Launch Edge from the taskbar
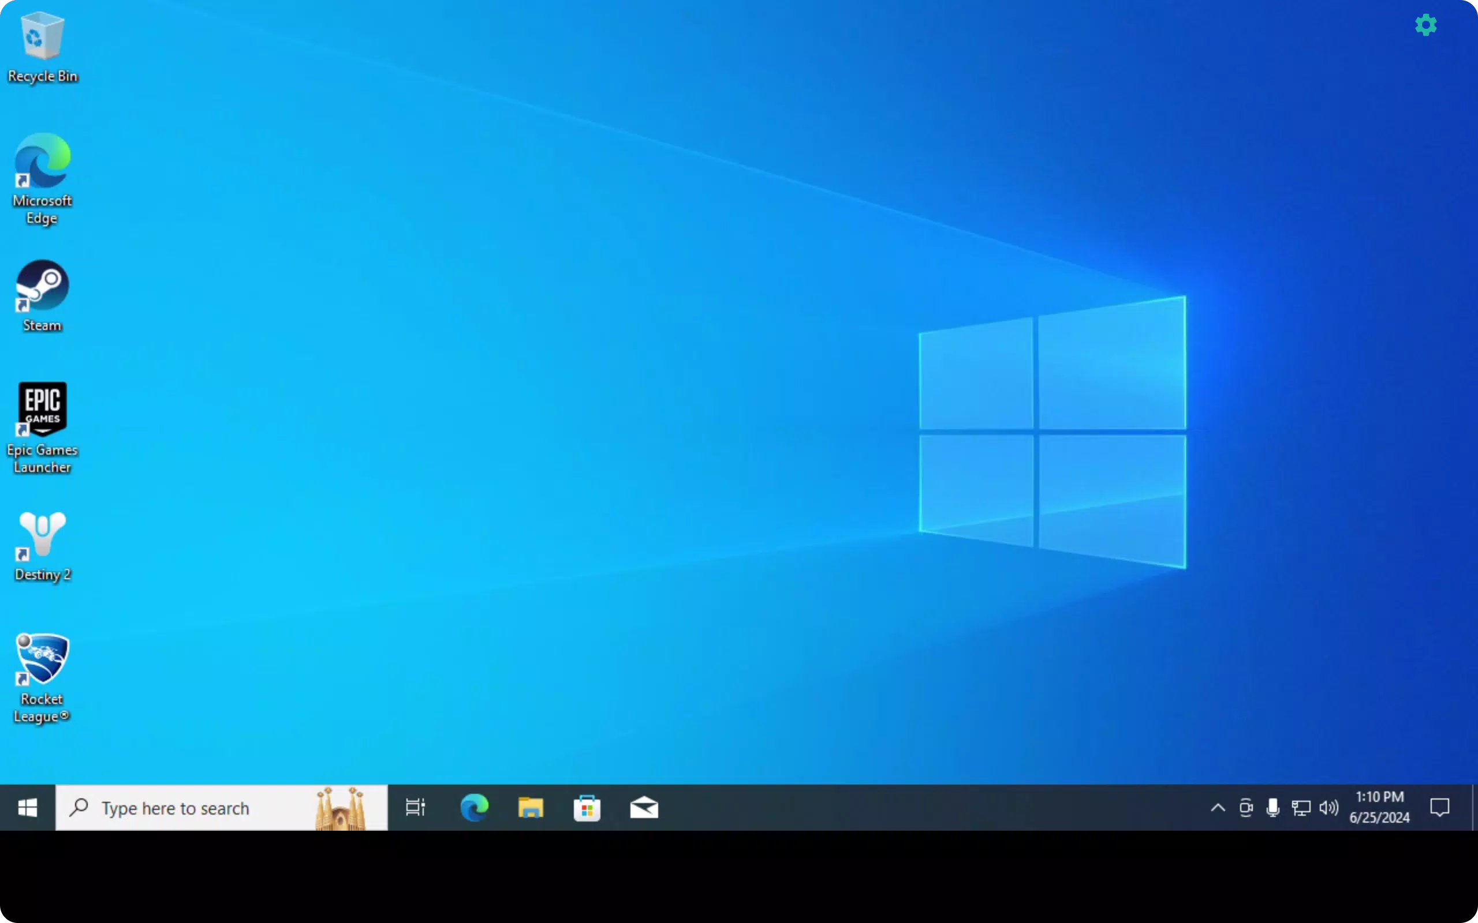This screenshot has width=1478, height=923. pos(474,808)
